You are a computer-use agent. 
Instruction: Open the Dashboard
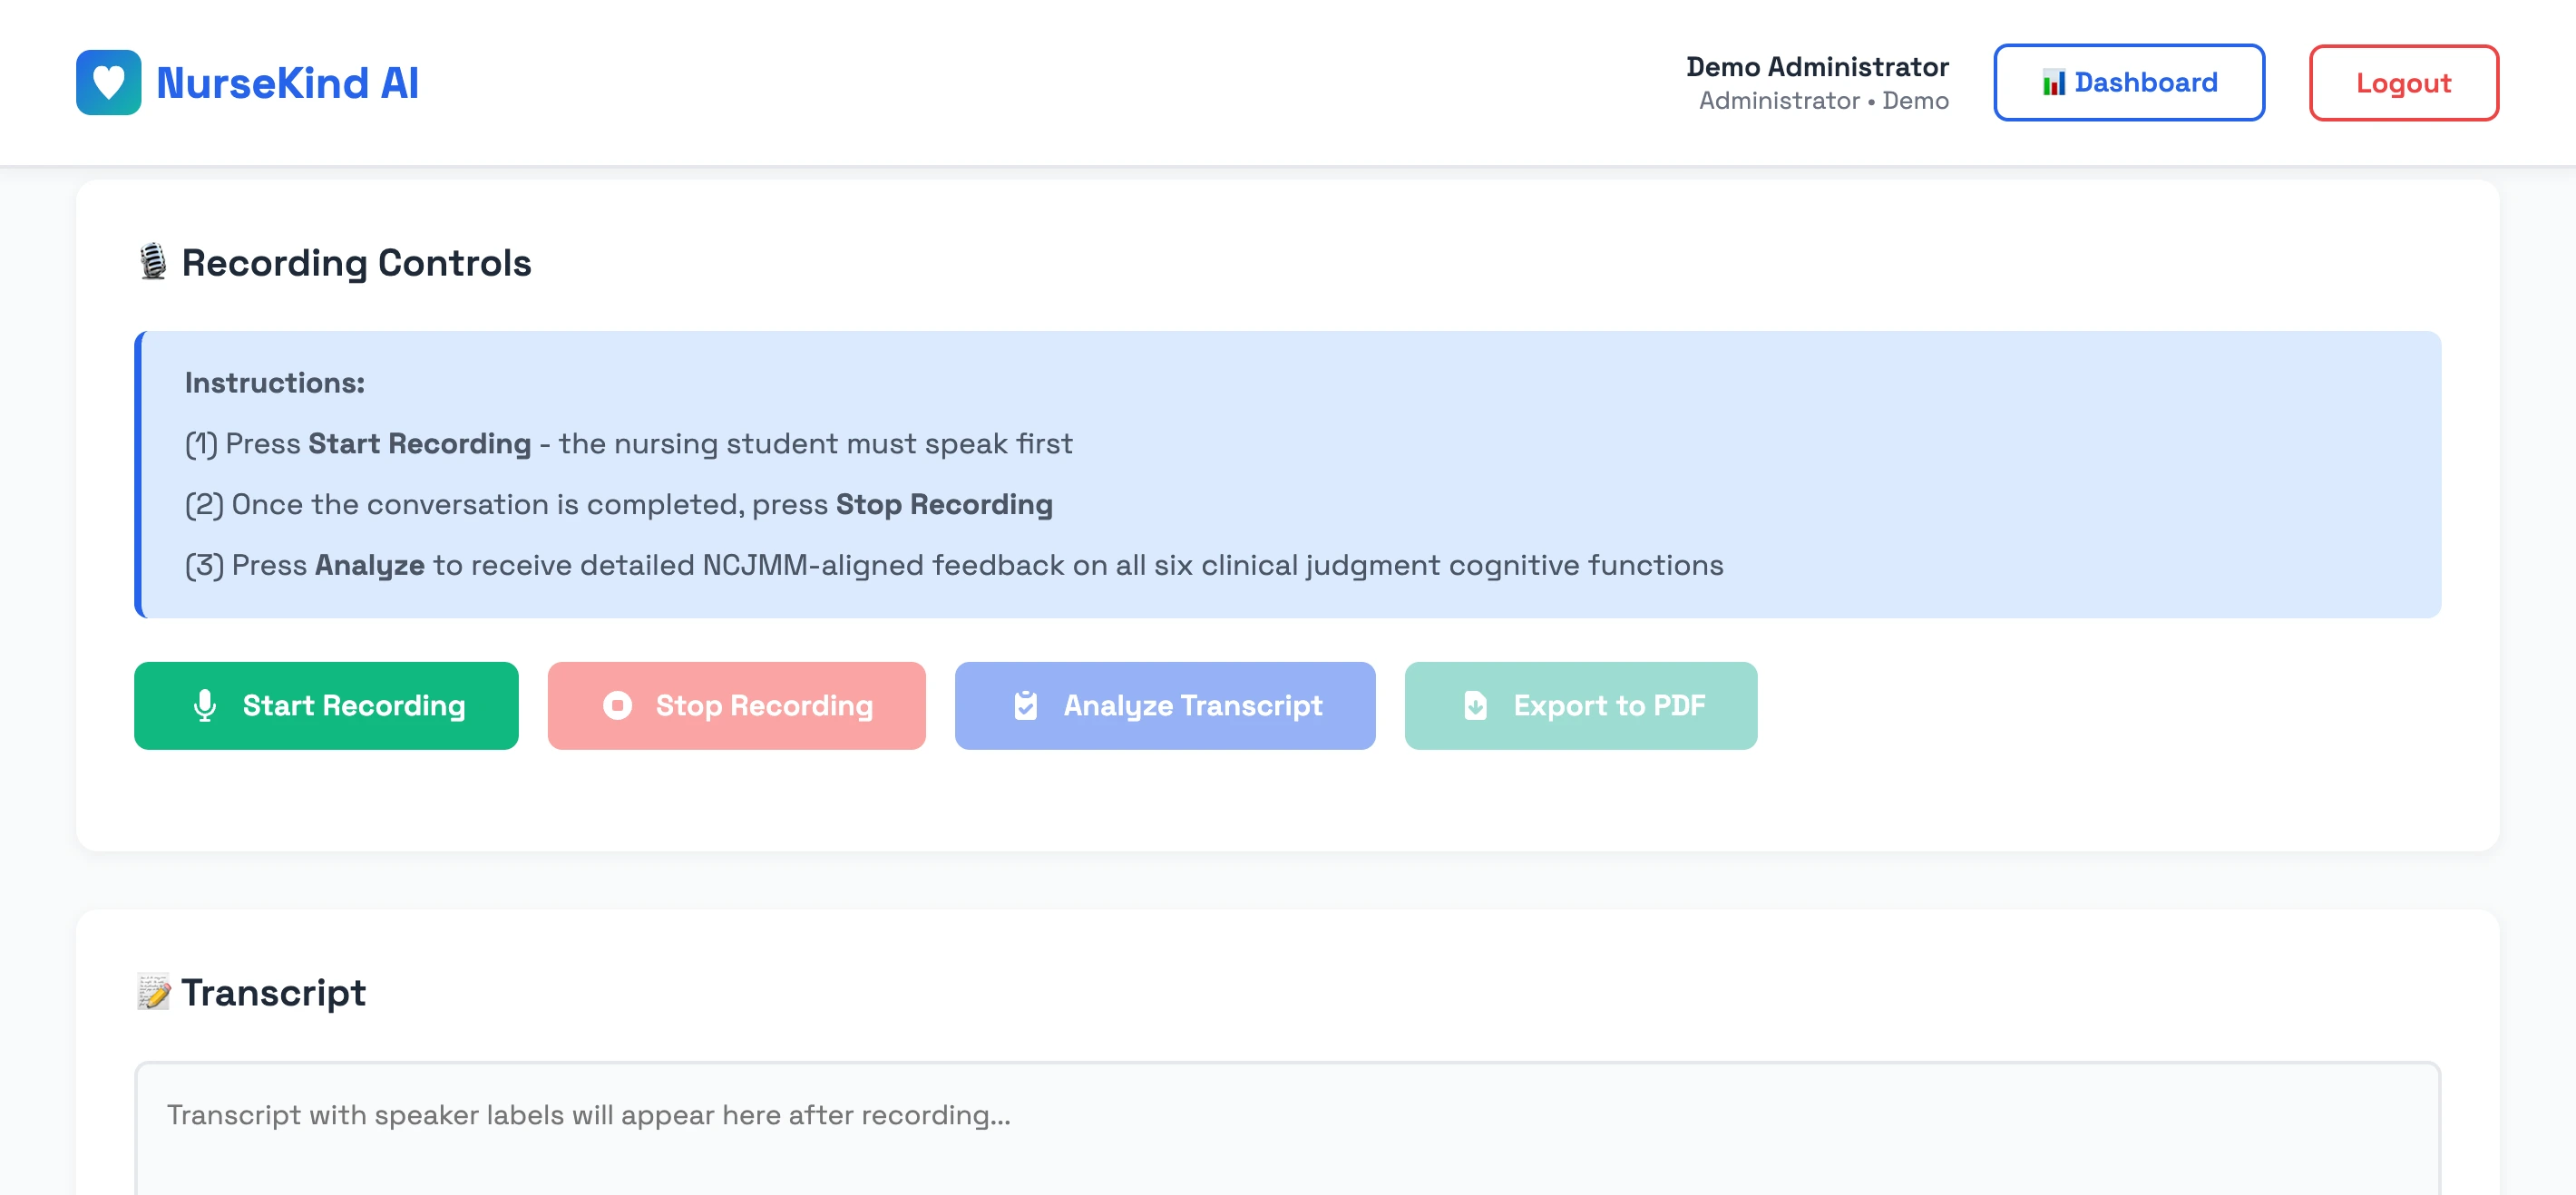click(x=2129, y=83)
